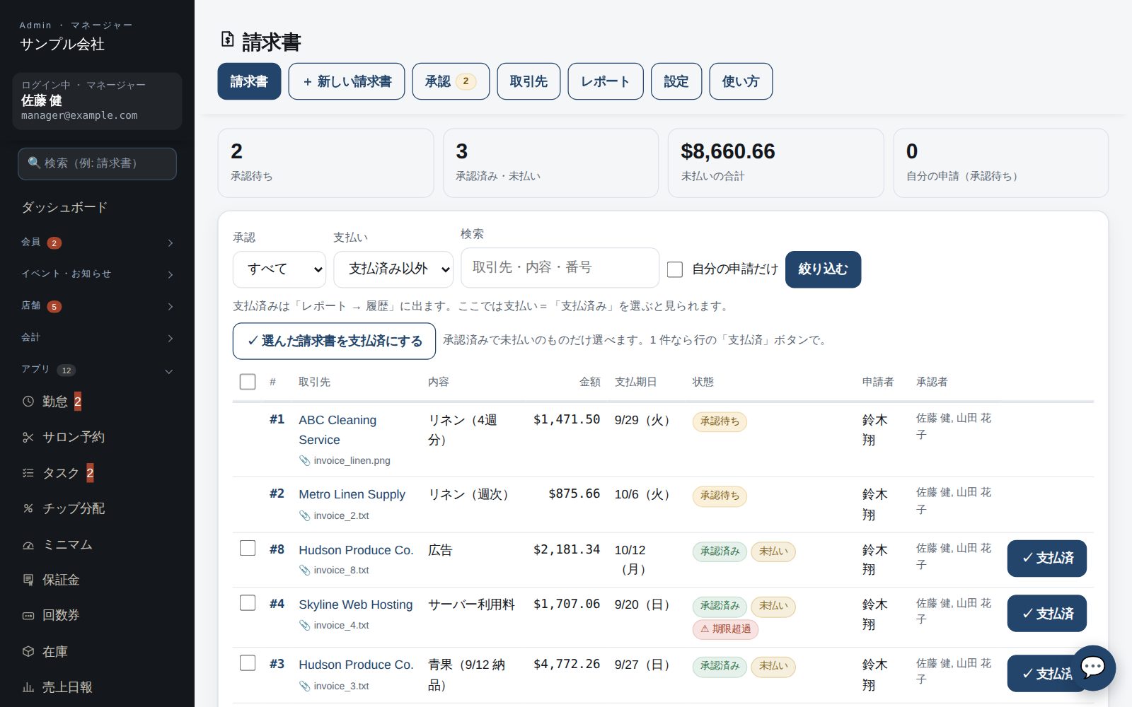Open the 支払い dropdown showing 支払済み以外
Viewport: 1132px width, 707px height.
coord(393,269)
